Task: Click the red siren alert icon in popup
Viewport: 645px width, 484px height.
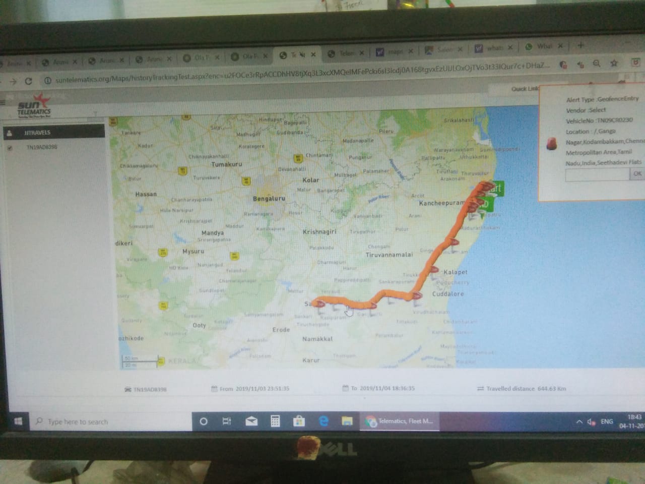Action: tap(552, 144)
